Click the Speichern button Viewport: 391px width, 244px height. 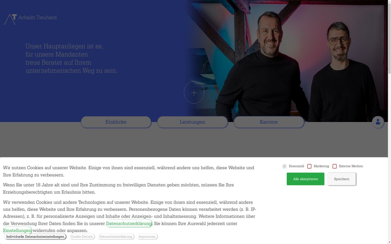[x=341, y=179]
